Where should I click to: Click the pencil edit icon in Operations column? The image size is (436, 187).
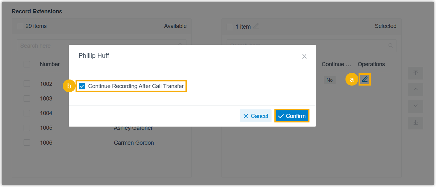pyautogui.click(x=365, y=80)
